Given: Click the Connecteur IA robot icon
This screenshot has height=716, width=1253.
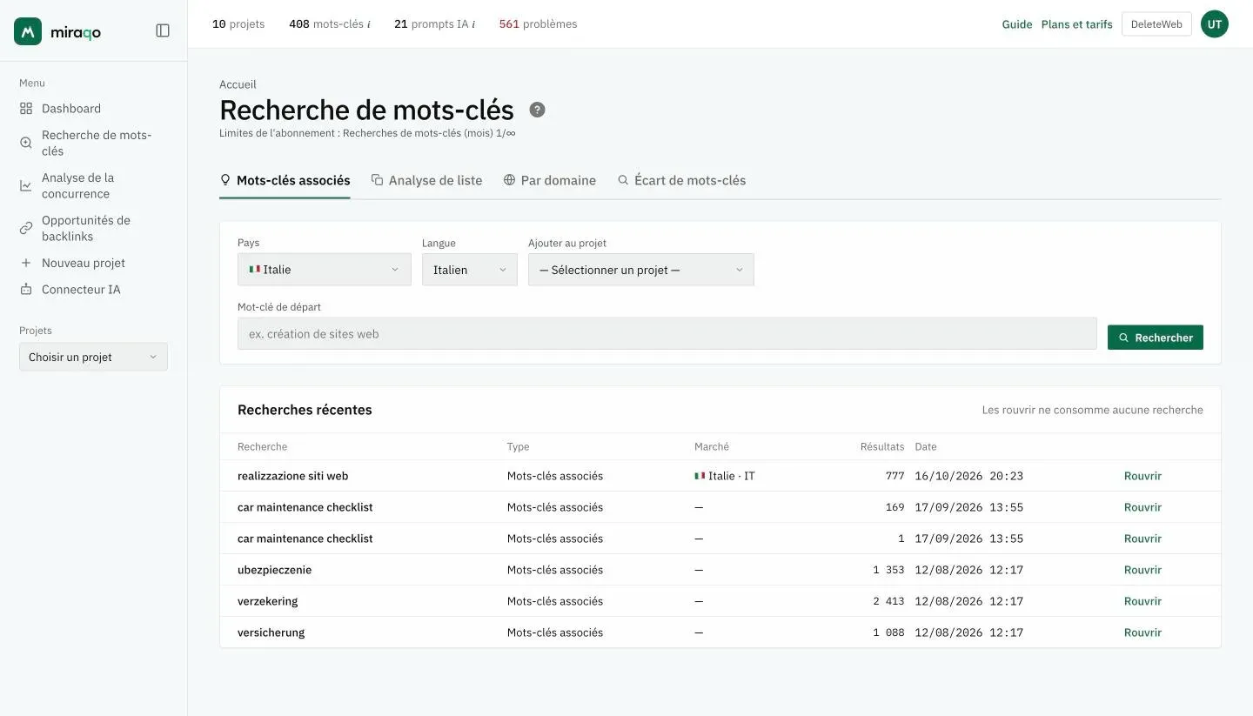Looking at the screenshot, I should pyautogui.click(x=26, y=289).
